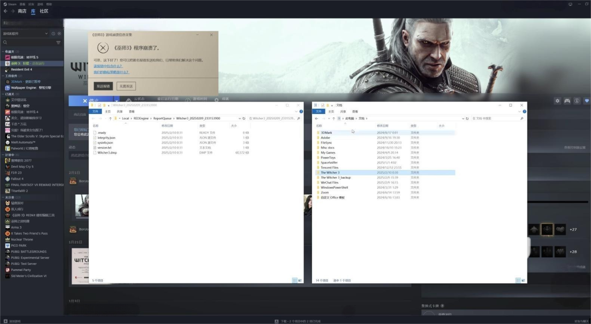Collapse the 收藏夹 category in library
Image resolution: width=591 pixels, height=324 pixels.
[x=3, y=52]
